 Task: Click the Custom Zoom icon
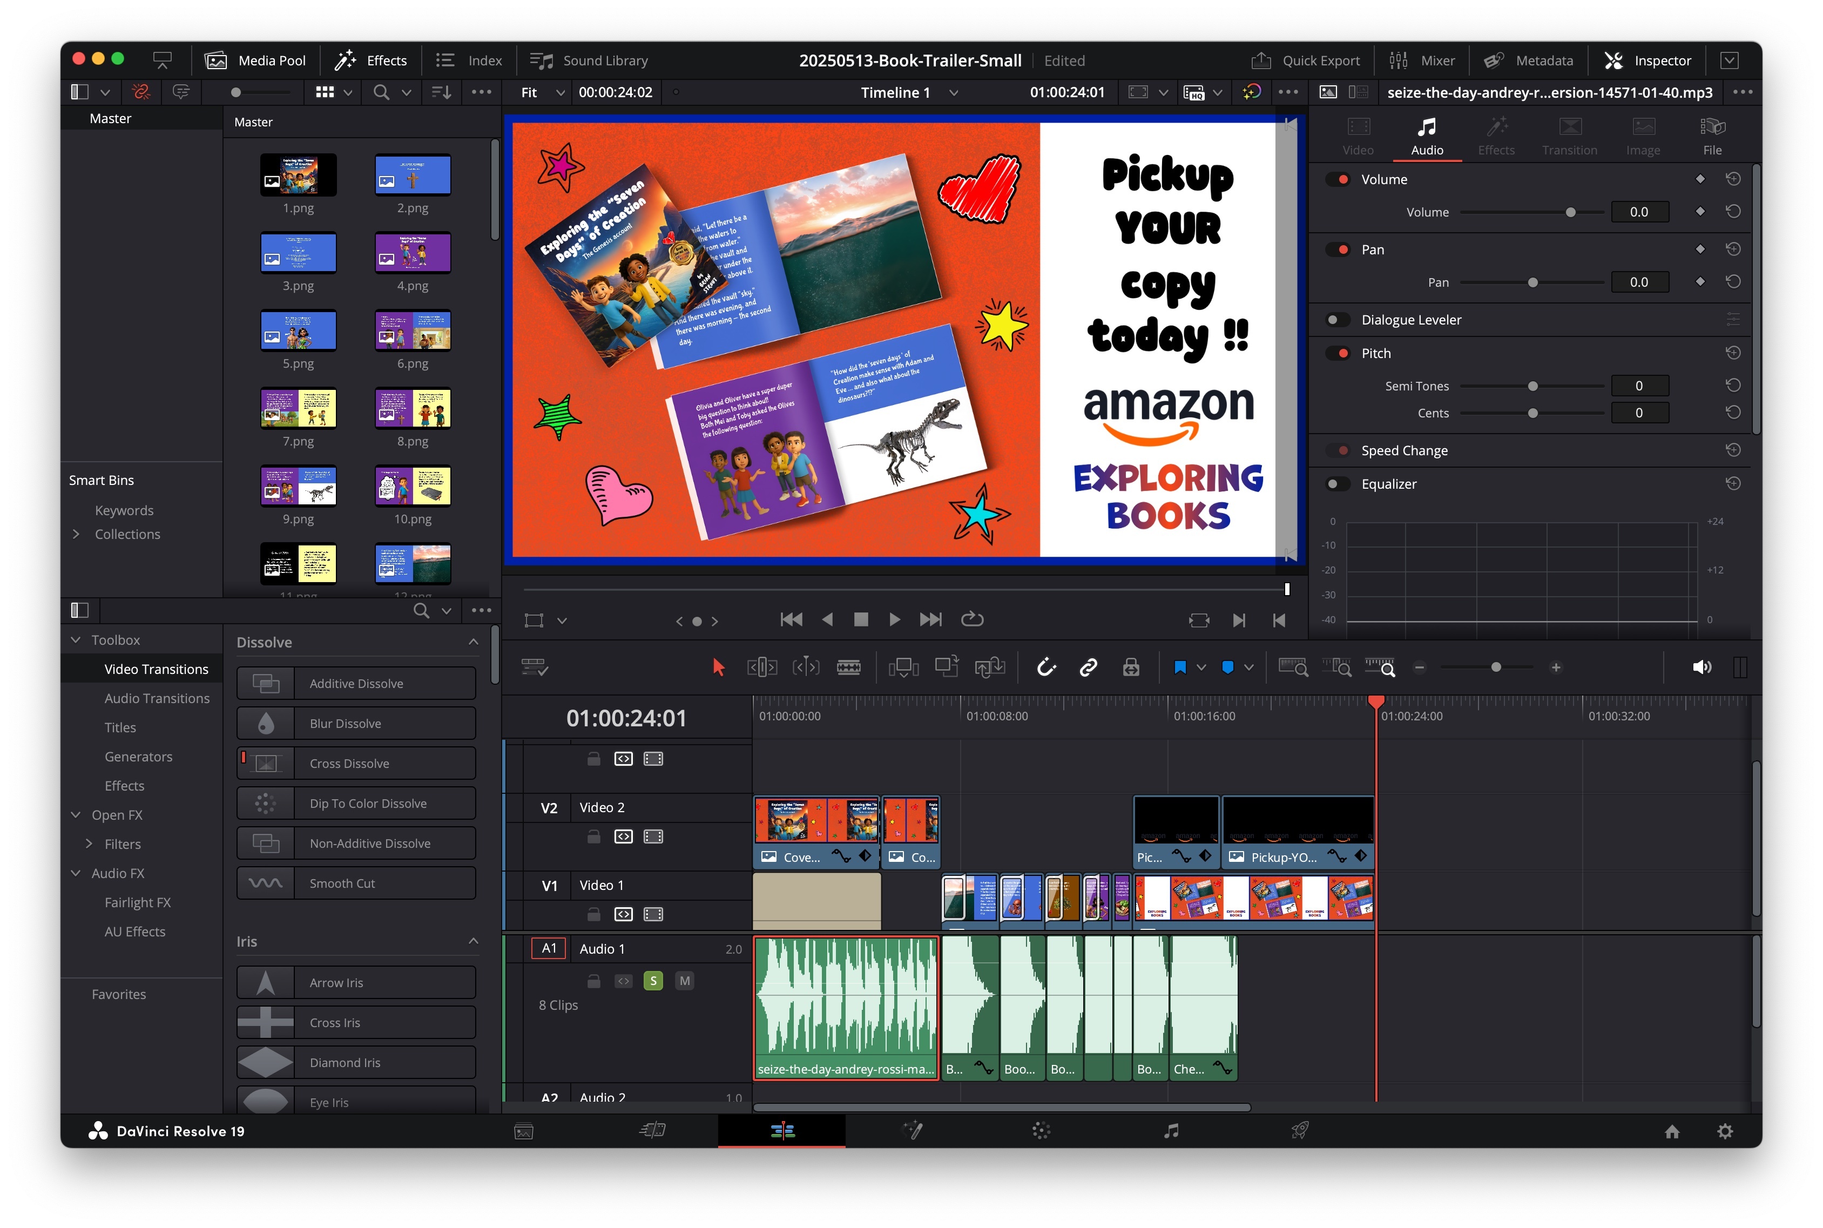(x=1380, y=667)
